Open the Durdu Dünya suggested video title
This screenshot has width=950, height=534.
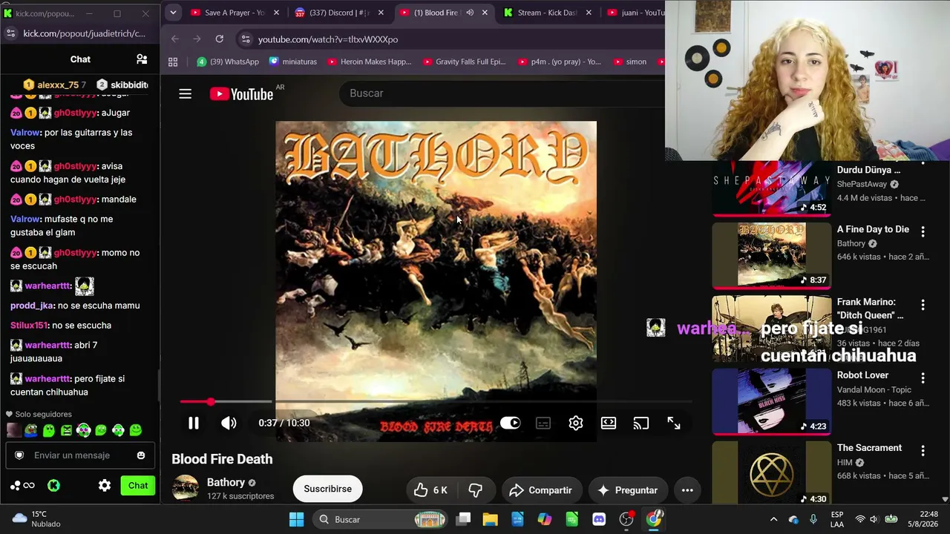pyautogui.click(x=868, y=170)
